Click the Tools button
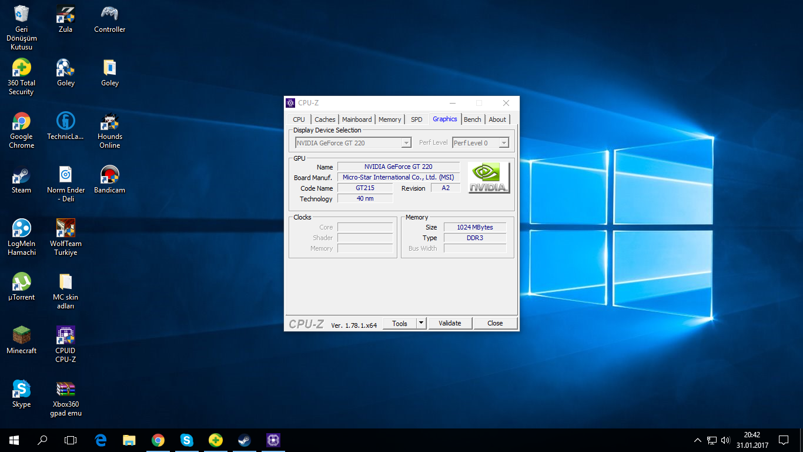Screen dimensions: 803x452 coord(400,323)
